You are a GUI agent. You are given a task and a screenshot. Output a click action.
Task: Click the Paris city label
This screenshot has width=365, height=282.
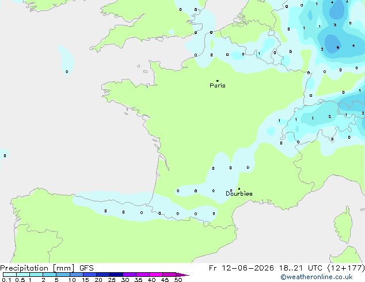[x=218, y=86]
